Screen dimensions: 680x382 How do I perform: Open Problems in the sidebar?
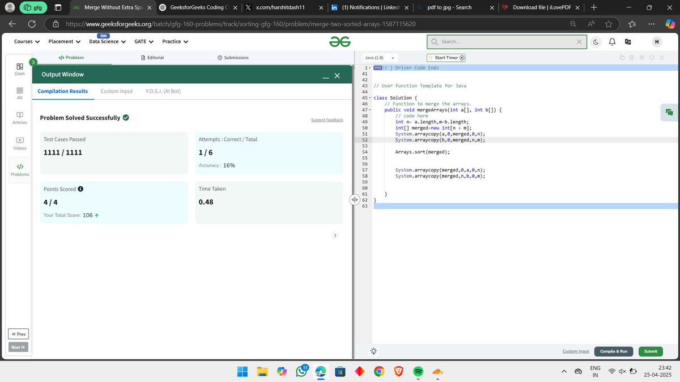(x=19, y=169)
